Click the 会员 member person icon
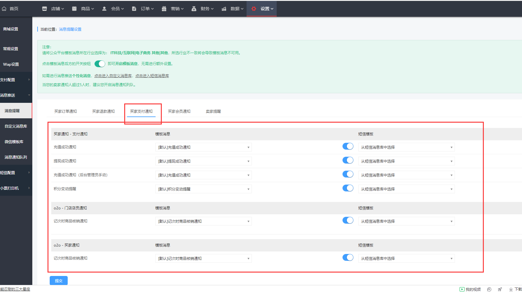The height and width of the screenshot is (293, 522). point(104,9)
